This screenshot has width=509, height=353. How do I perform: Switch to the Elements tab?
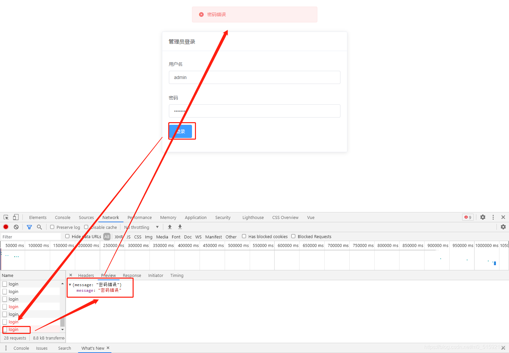tap(38, 217)
